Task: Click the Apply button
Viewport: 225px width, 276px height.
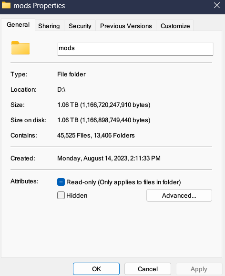Action: 199,269
